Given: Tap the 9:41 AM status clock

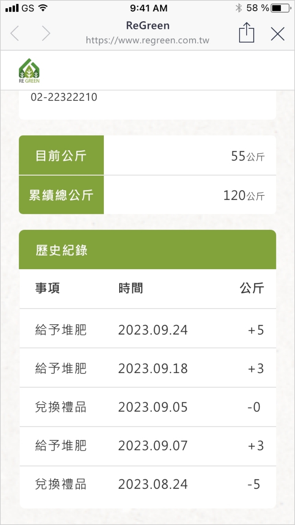Looking at the screenshot, I should [148, 8].
